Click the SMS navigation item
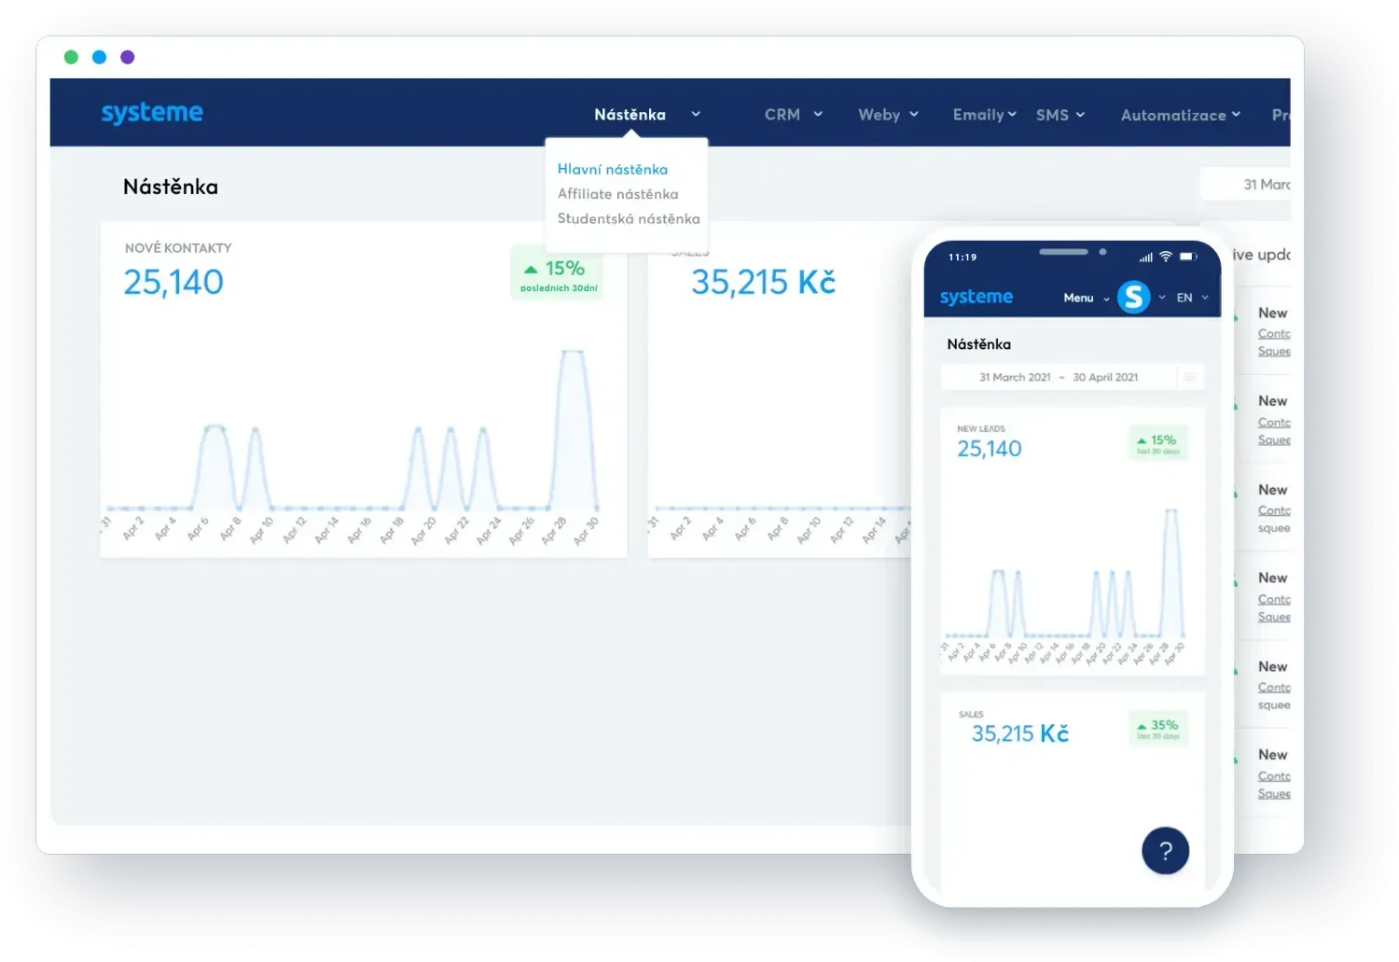The height and width of the screenshot is (962, 1399). tap(1060, 115)
